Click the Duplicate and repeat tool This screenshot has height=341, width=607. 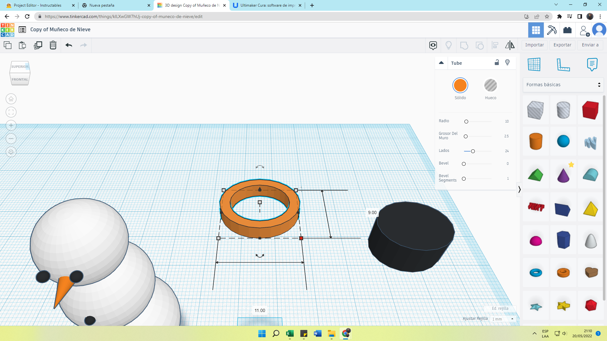(x=38, y=45)
